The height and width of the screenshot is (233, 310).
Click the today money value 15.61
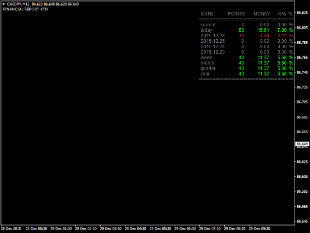pos(263,30)
